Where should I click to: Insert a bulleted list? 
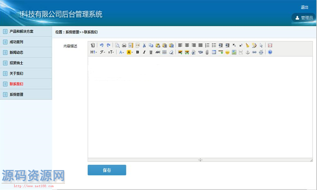pyautogui.click(x=214, y=45)
